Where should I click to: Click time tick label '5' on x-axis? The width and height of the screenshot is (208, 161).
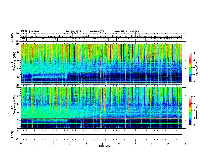coord(103,144)
